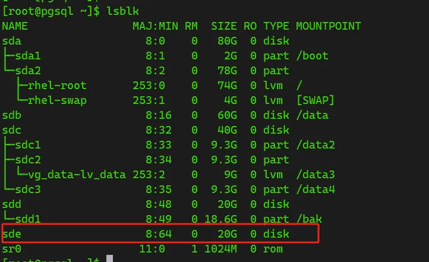This screenshot has width=429, height=262.
Task: Click the rom type of sr0
Action: [273, 249]
